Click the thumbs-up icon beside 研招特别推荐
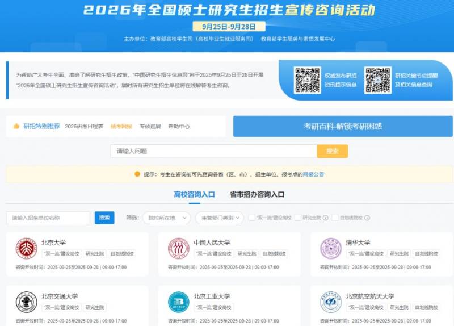Viewport: 454px width, 326px height. pyautogui.click(x=16, y=126)
